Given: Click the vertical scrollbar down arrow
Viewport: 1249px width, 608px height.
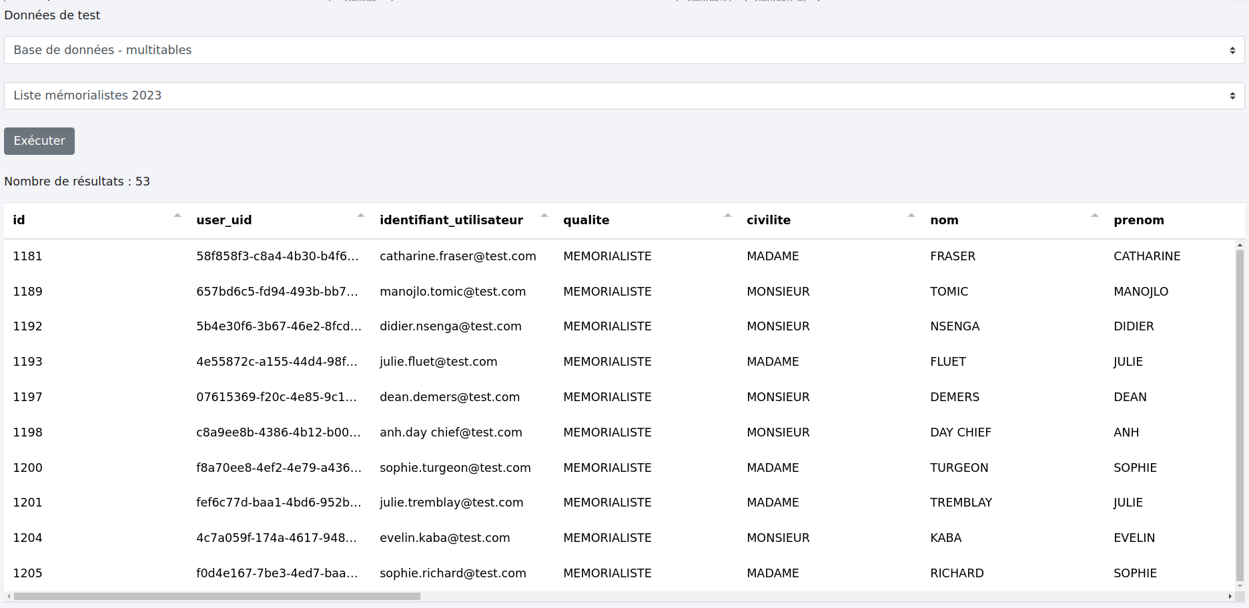Looking at the screenshot, I should coord(1240,586).
